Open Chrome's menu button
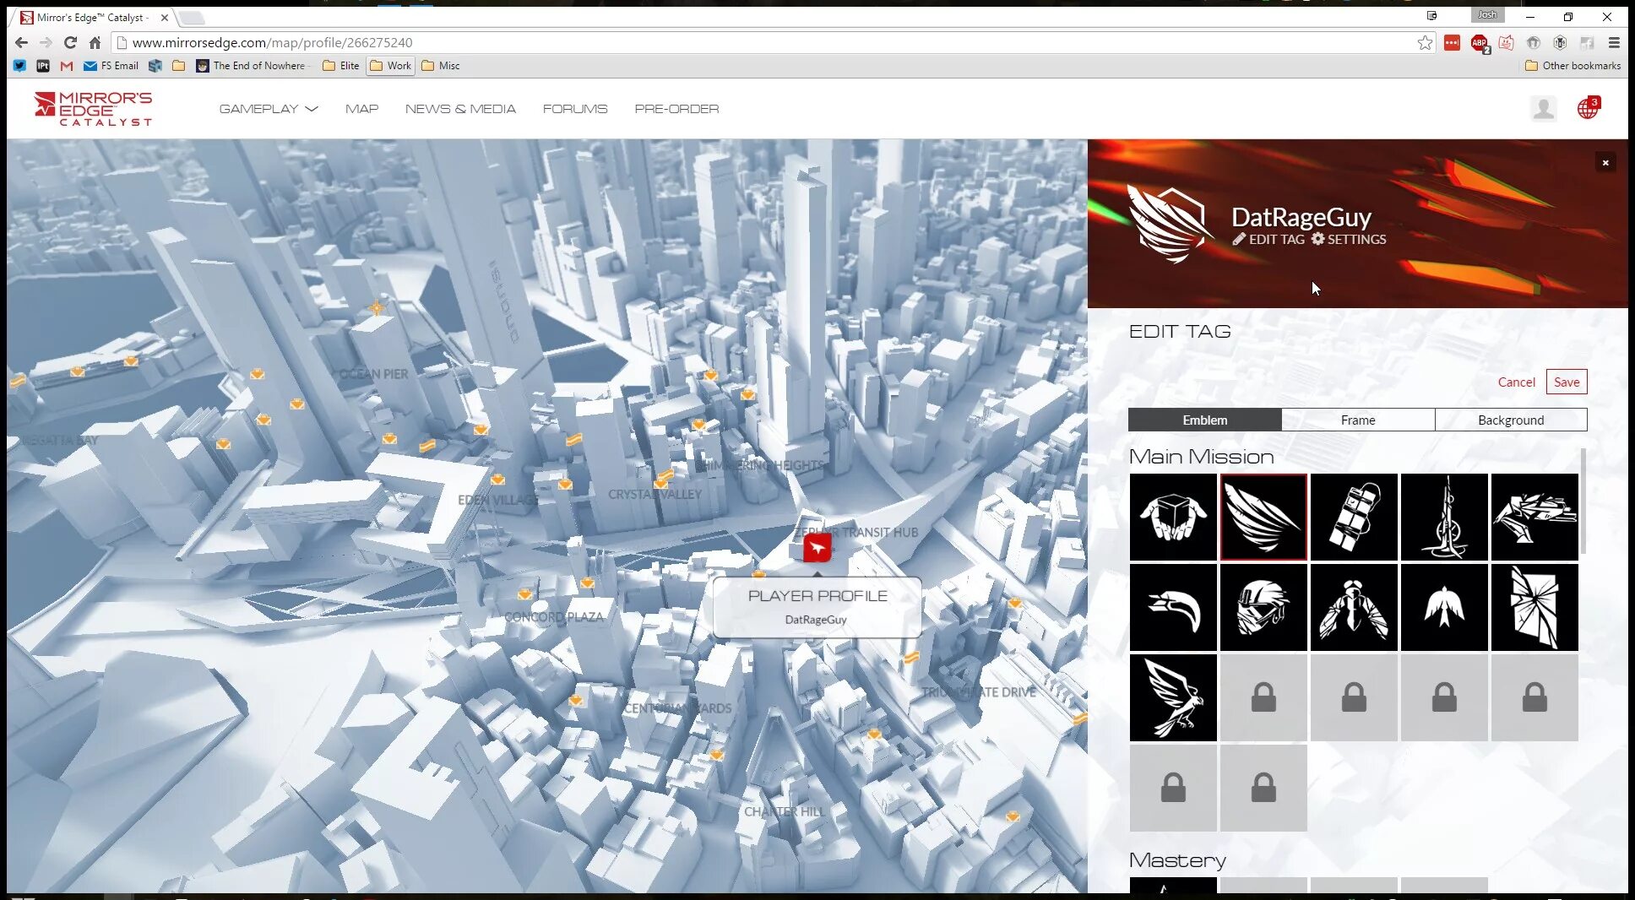The width and height of the screenshot is (1635, 900). click(x=1613, y=42)
